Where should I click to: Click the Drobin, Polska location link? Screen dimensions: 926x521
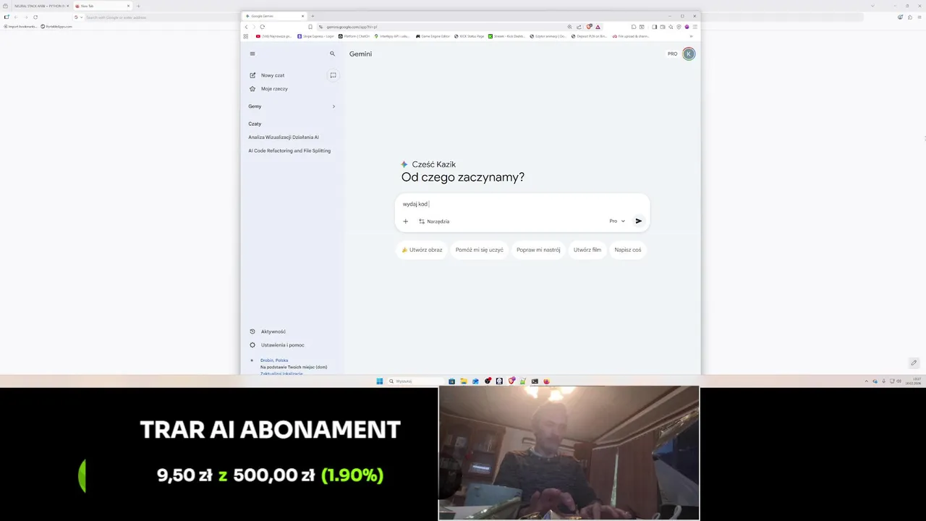274,360
